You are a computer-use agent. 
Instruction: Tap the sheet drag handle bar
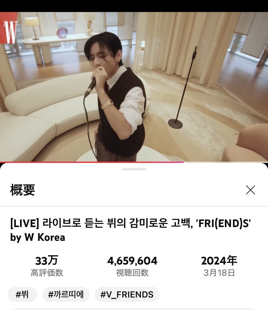pyautogui.click(x=134, y=169)
